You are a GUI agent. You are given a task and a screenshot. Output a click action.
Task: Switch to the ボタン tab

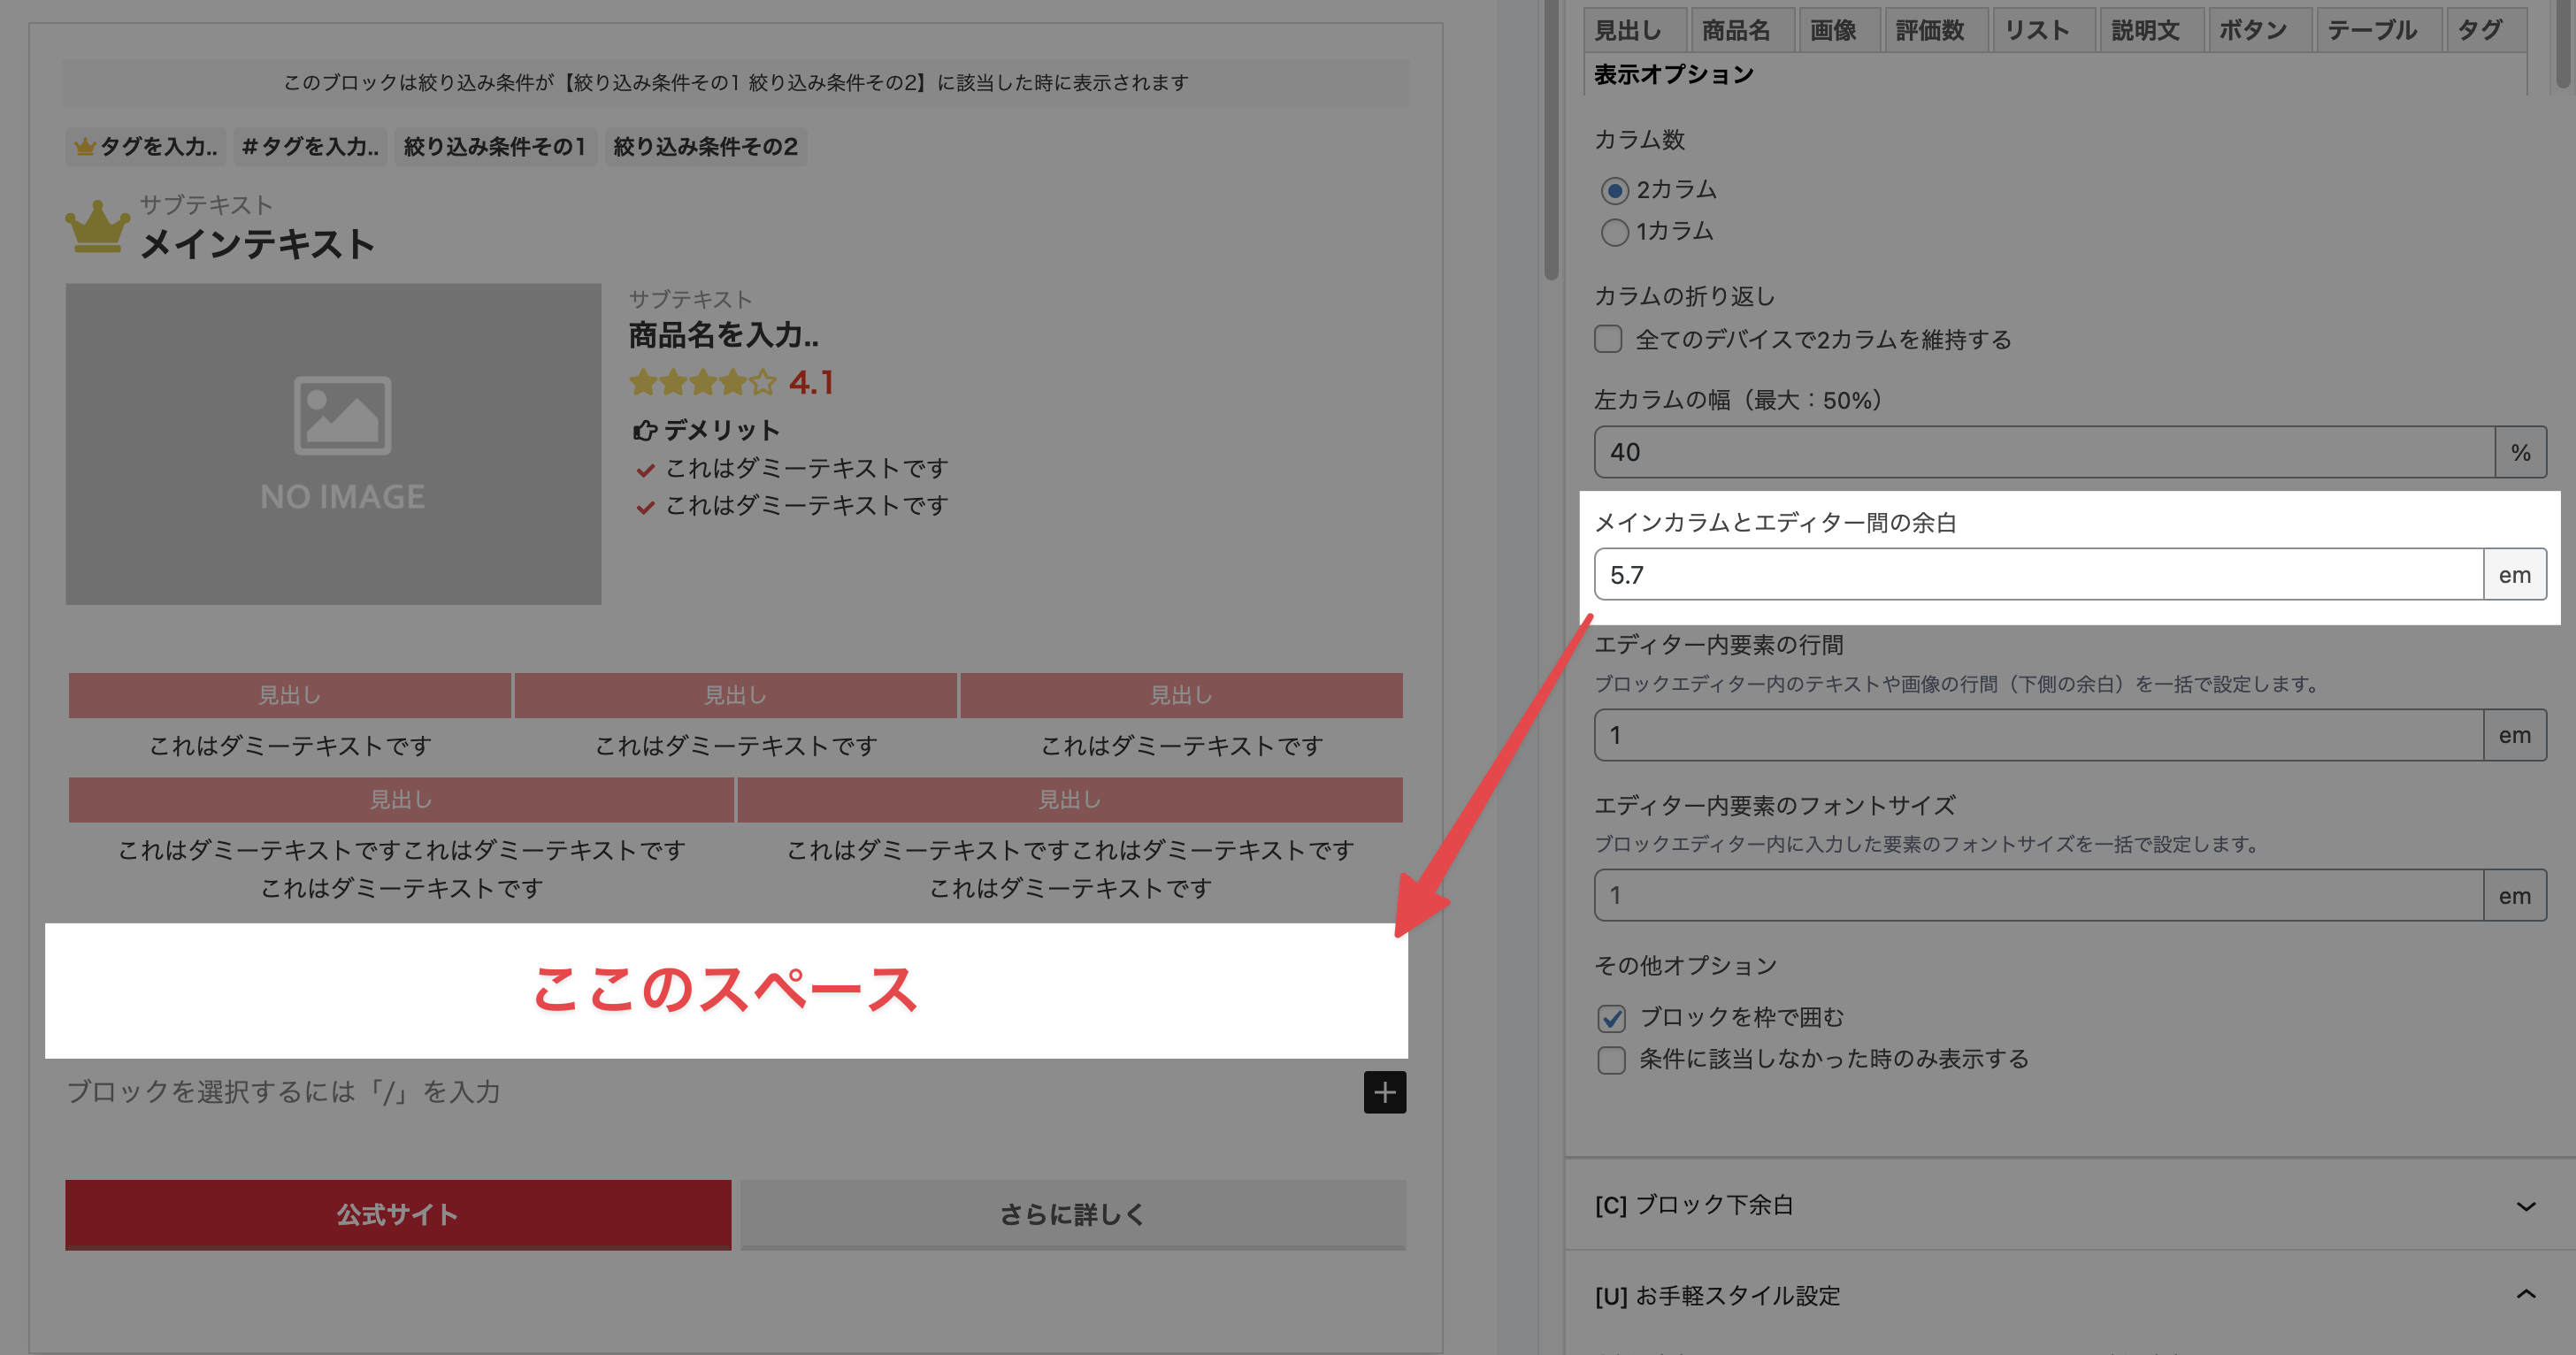(x=2259, y=30)
